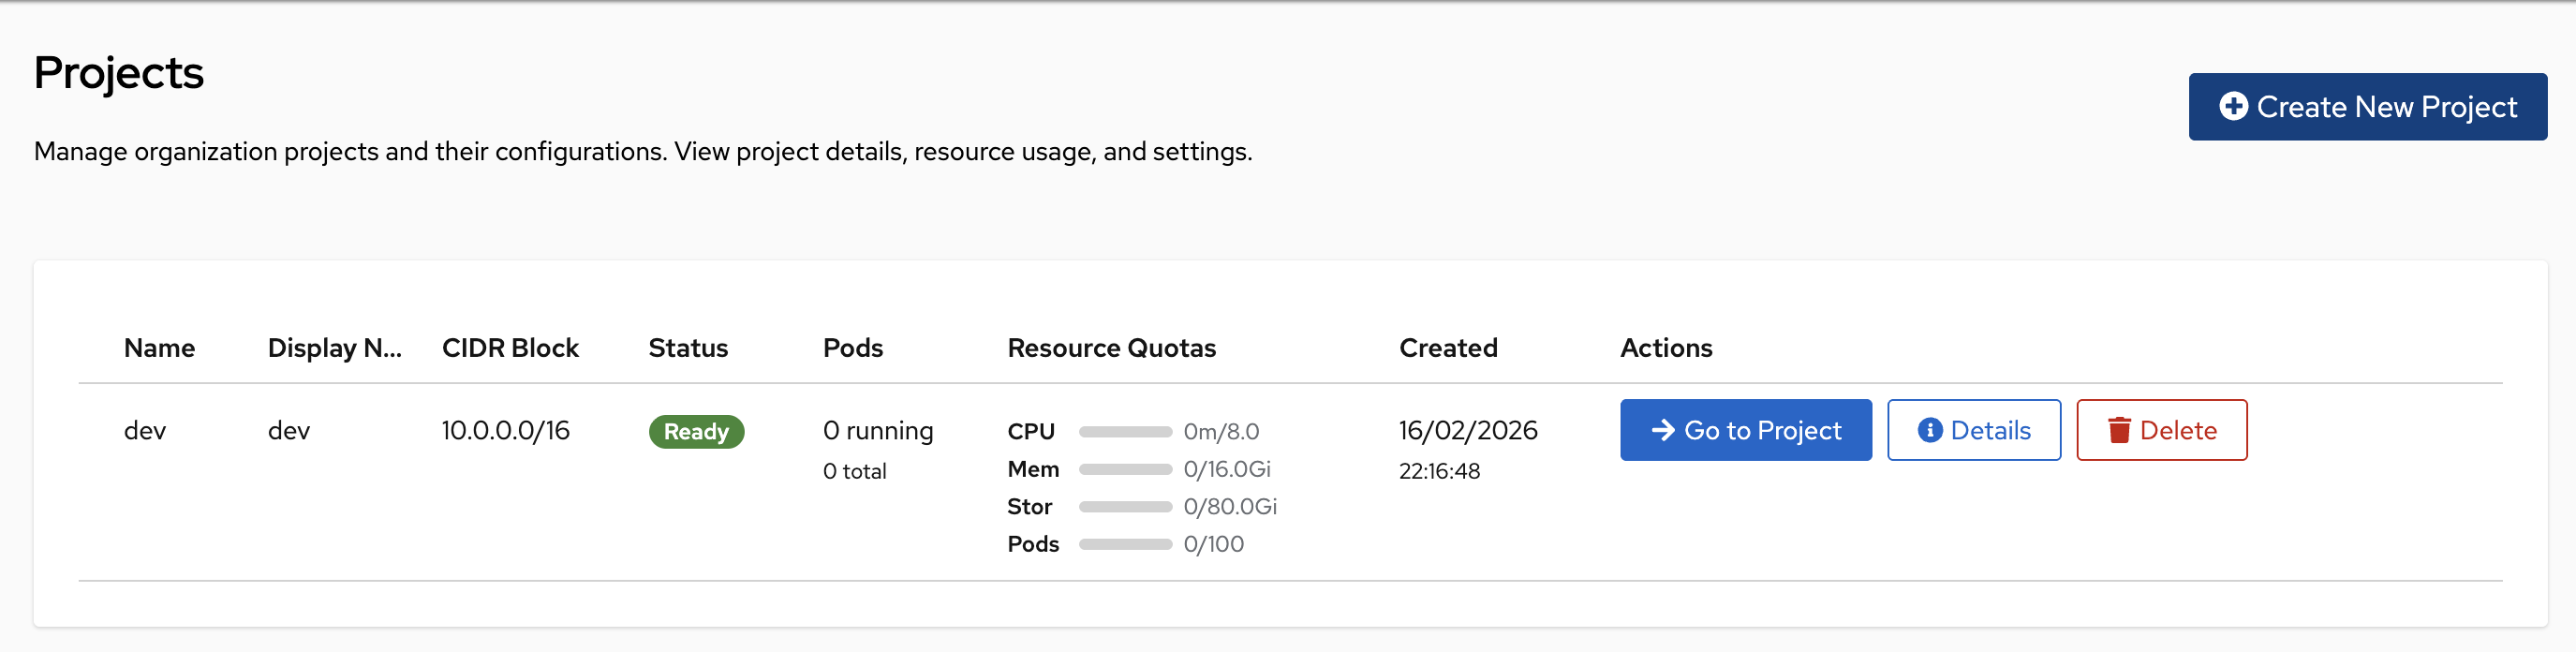Click the CIDR Block column header
Image resolution: width=2576 pixels, height=652 pixels.
510,348
